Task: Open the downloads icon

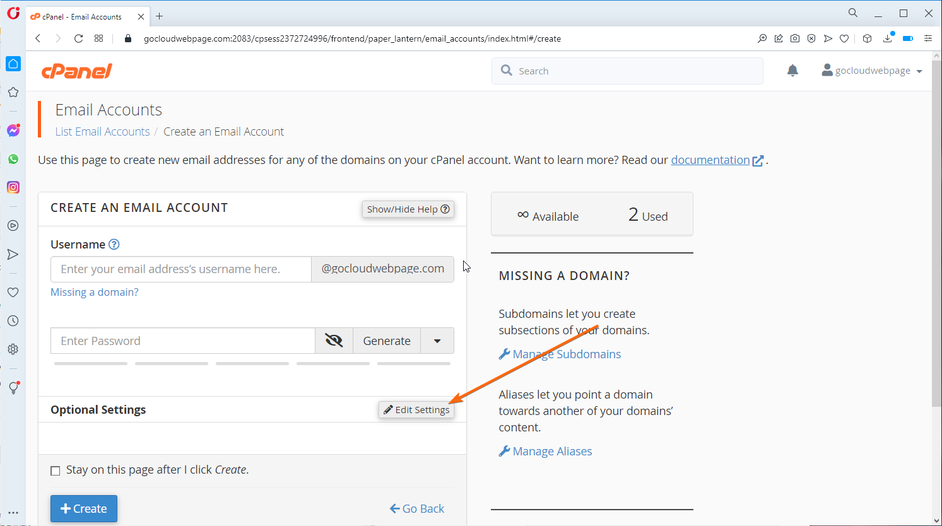Action: [888, 38]
